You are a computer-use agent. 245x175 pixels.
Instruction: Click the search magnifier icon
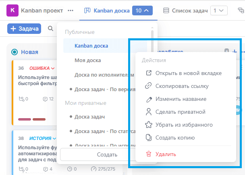(50, 29)
